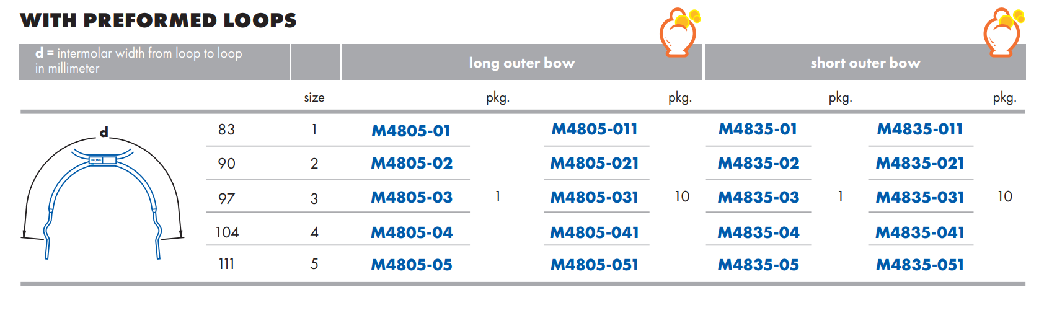The width and height of the screenshot is (1057, 313).
Task: Select product code M4805-011
Action: (595, 129)
